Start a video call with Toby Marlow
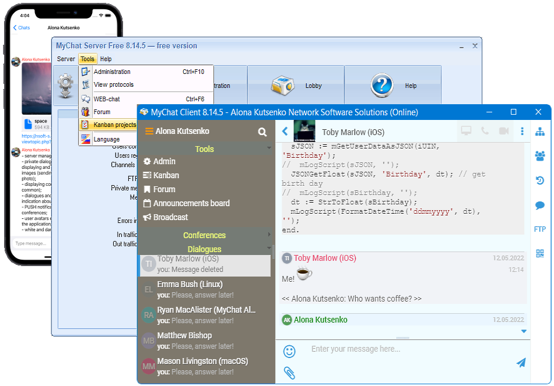This screenshot has width=554, height=386. [x=504, y=132]
